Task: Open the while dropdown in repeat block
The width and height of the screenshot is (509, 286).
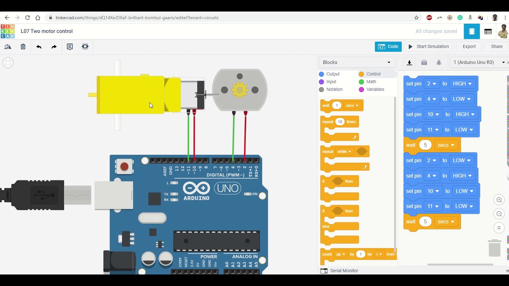Action: tap(344, 152)
